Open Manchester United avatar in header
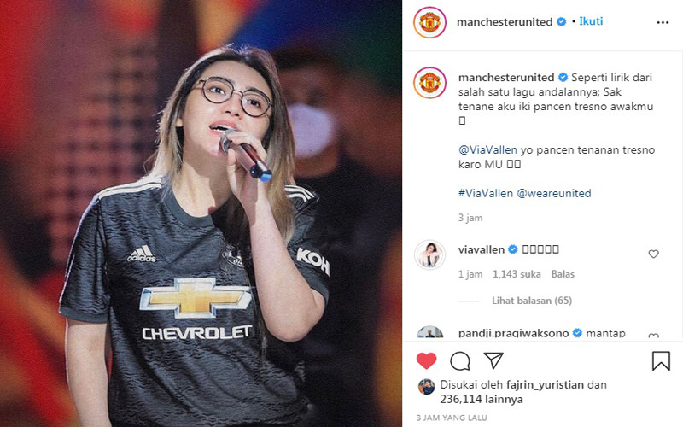 (429, 22)
